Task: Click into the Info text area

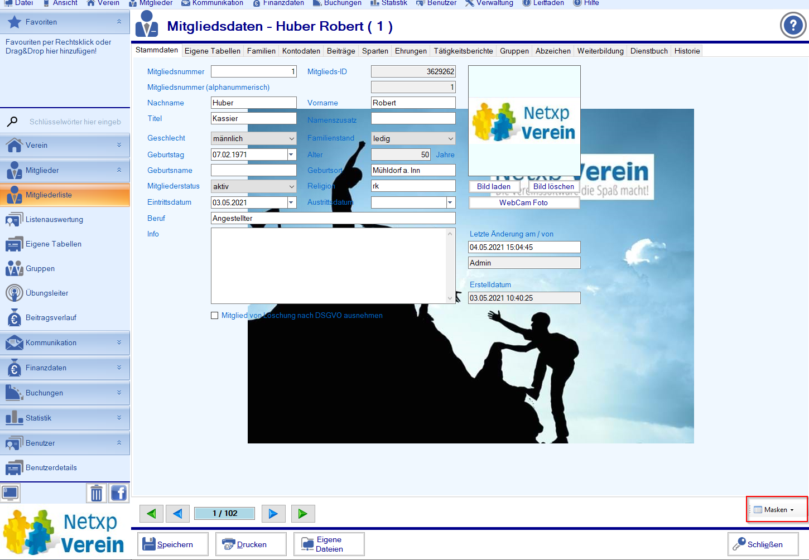Action: (328, 265)
